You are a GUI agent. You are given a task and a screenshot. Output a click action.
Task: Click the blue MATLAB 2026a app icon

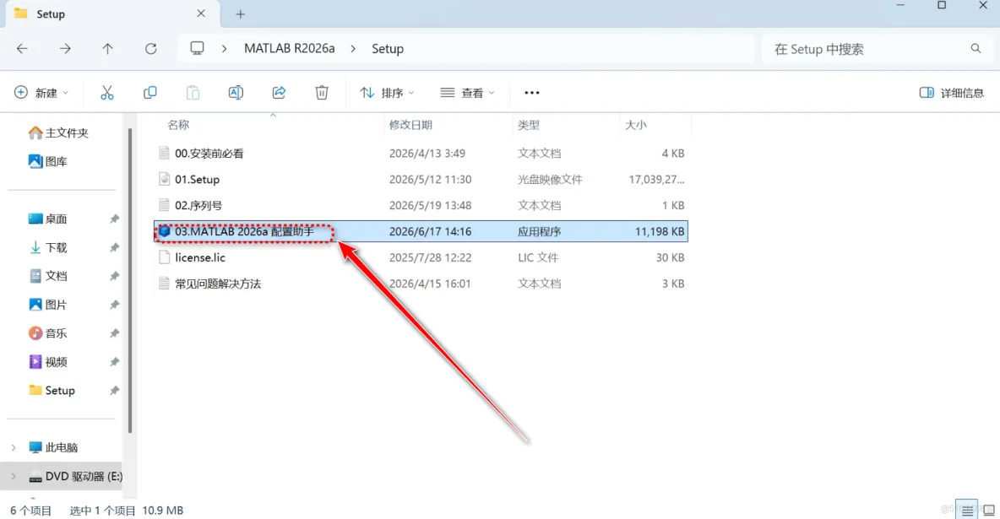(164, 231)
